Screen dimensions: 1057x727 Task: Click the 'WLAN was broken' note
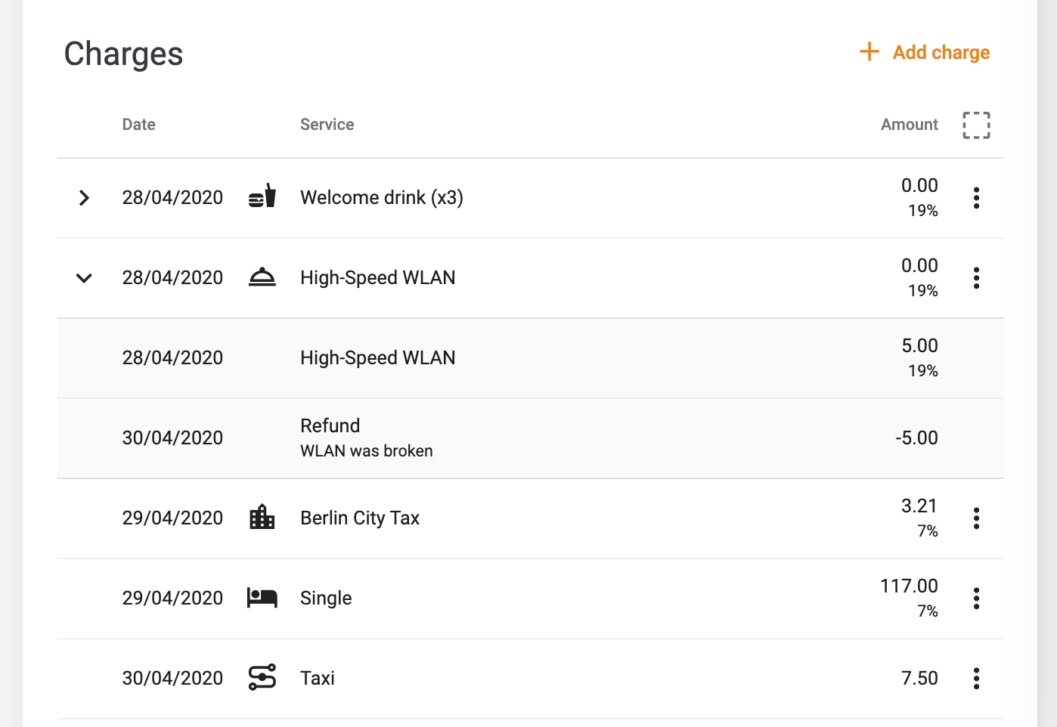pos(367,451)
